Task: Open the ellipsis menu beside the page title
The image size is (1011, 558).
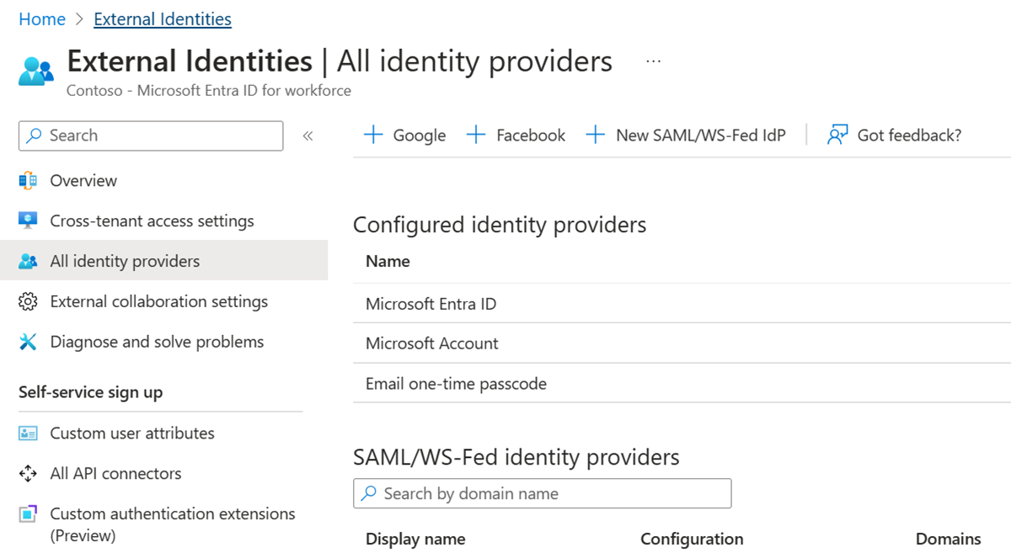Action: coord(653,59)
